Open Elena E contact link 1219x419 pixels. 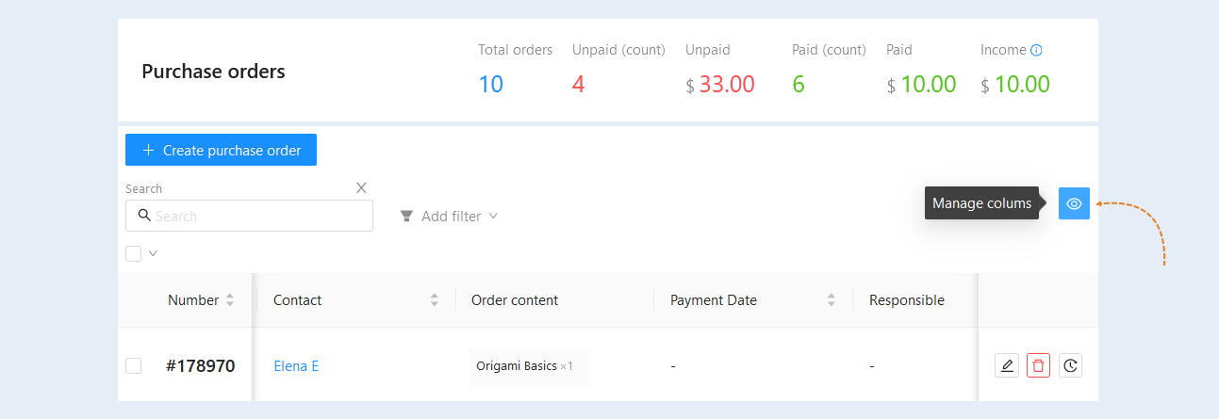[296, 366]
